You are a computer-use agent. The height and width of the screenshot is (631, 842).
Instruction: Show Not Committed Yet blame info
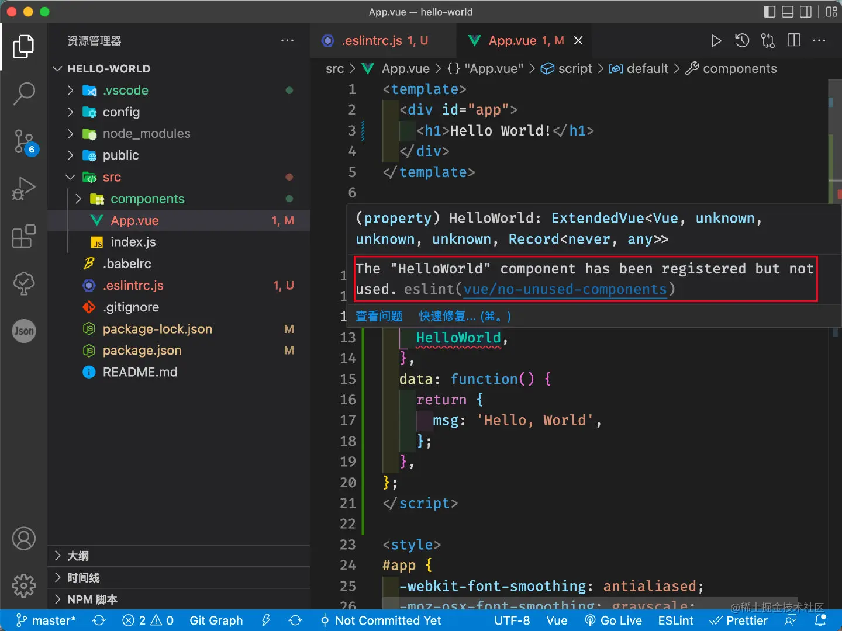pos(381,620)
